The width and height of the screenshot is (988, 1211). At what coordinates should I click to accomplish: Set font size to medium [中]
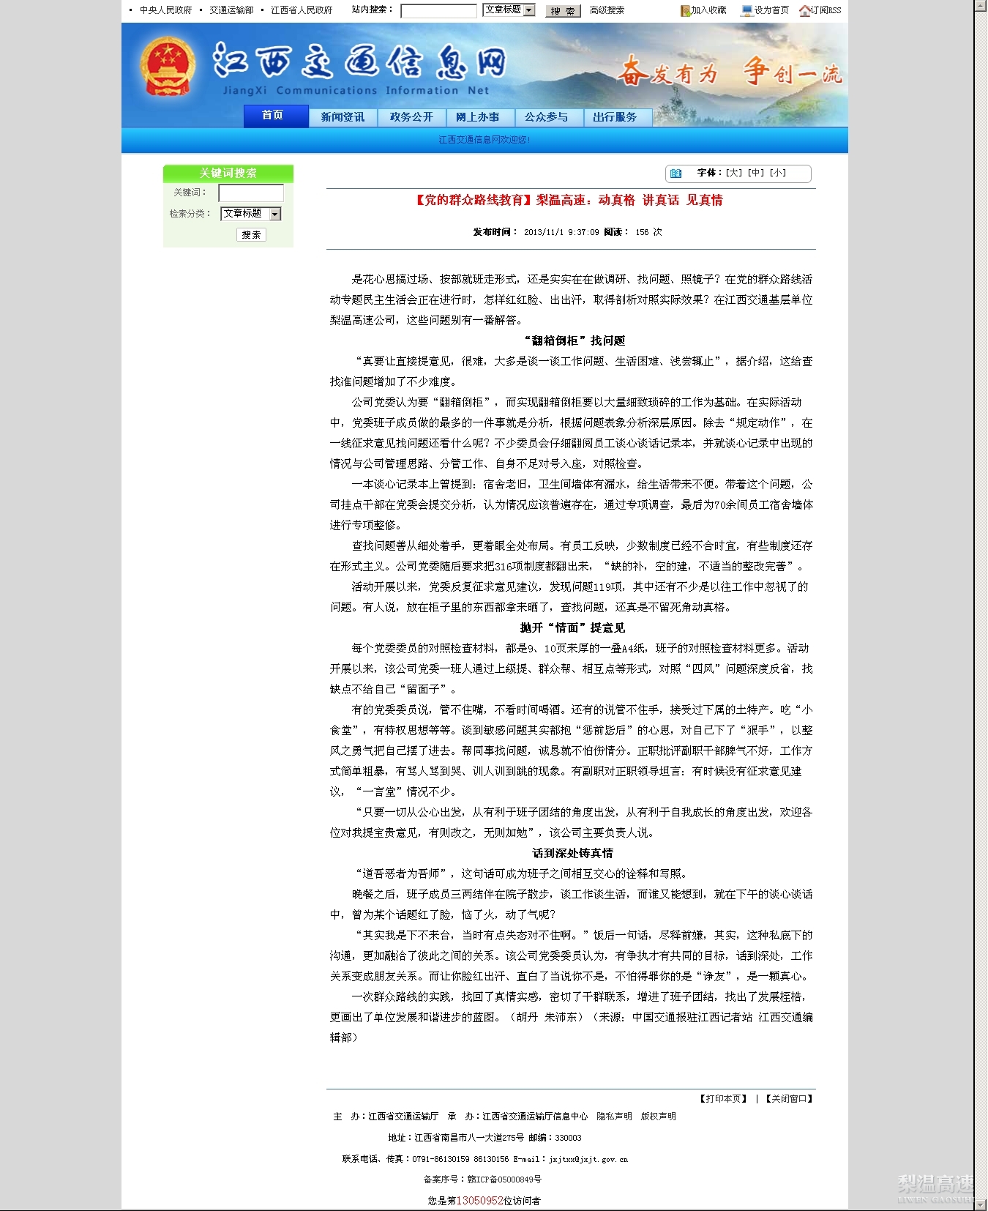click(756, 173)
